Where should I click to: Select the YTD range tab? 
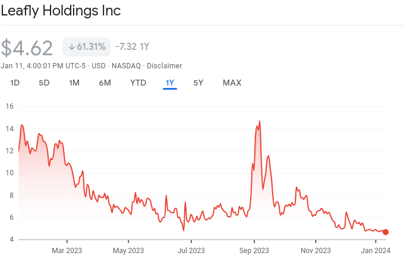138,83
